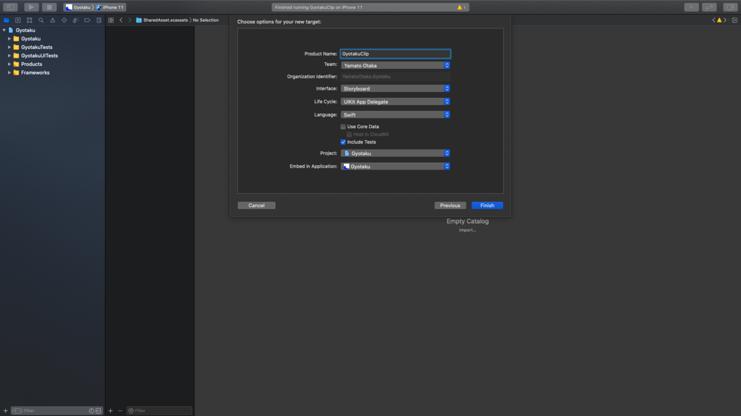Choose the iPhone 11 run destination
This screenshot has height=416, width=741.
coord(110,7)
